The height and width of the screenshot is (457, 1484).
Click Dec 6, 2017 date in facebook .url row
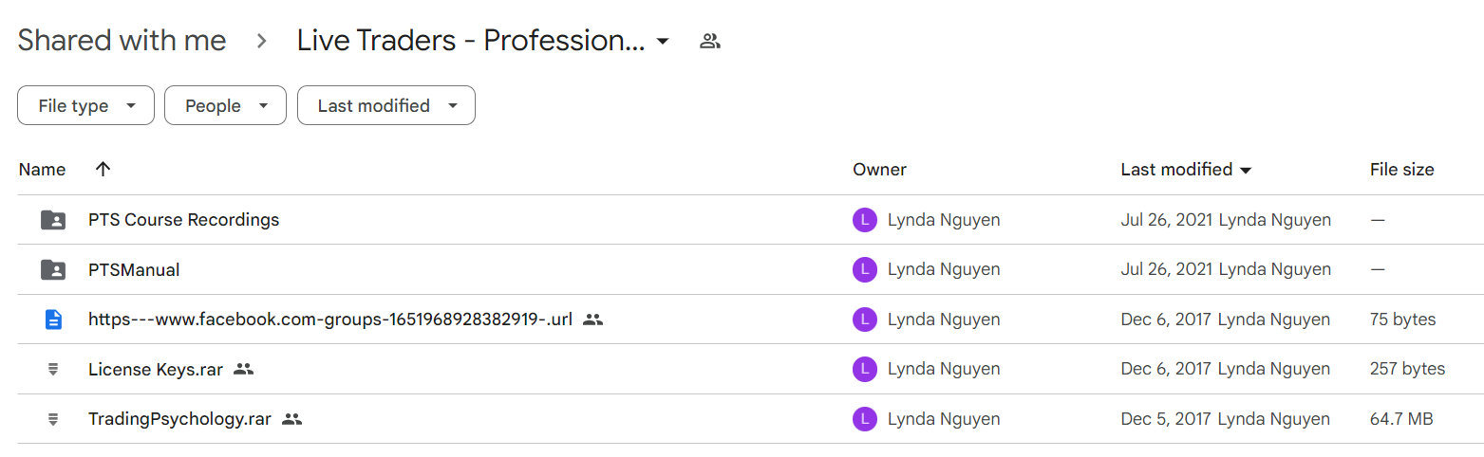click(1166, 320)
